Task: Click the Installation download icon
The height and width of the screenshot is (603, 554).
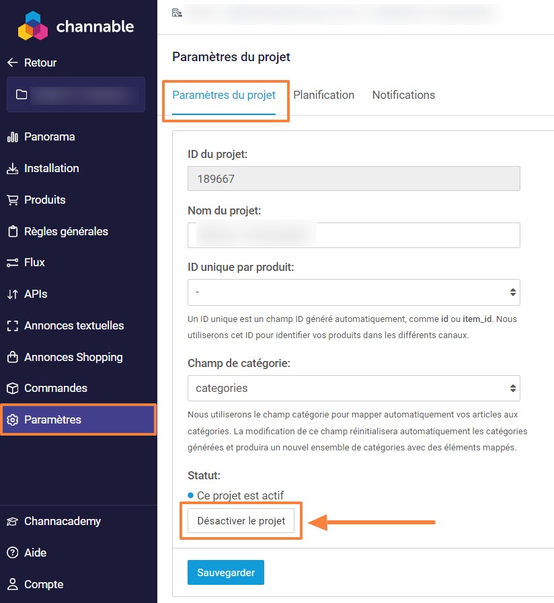Action: click(x=12, y=169)
